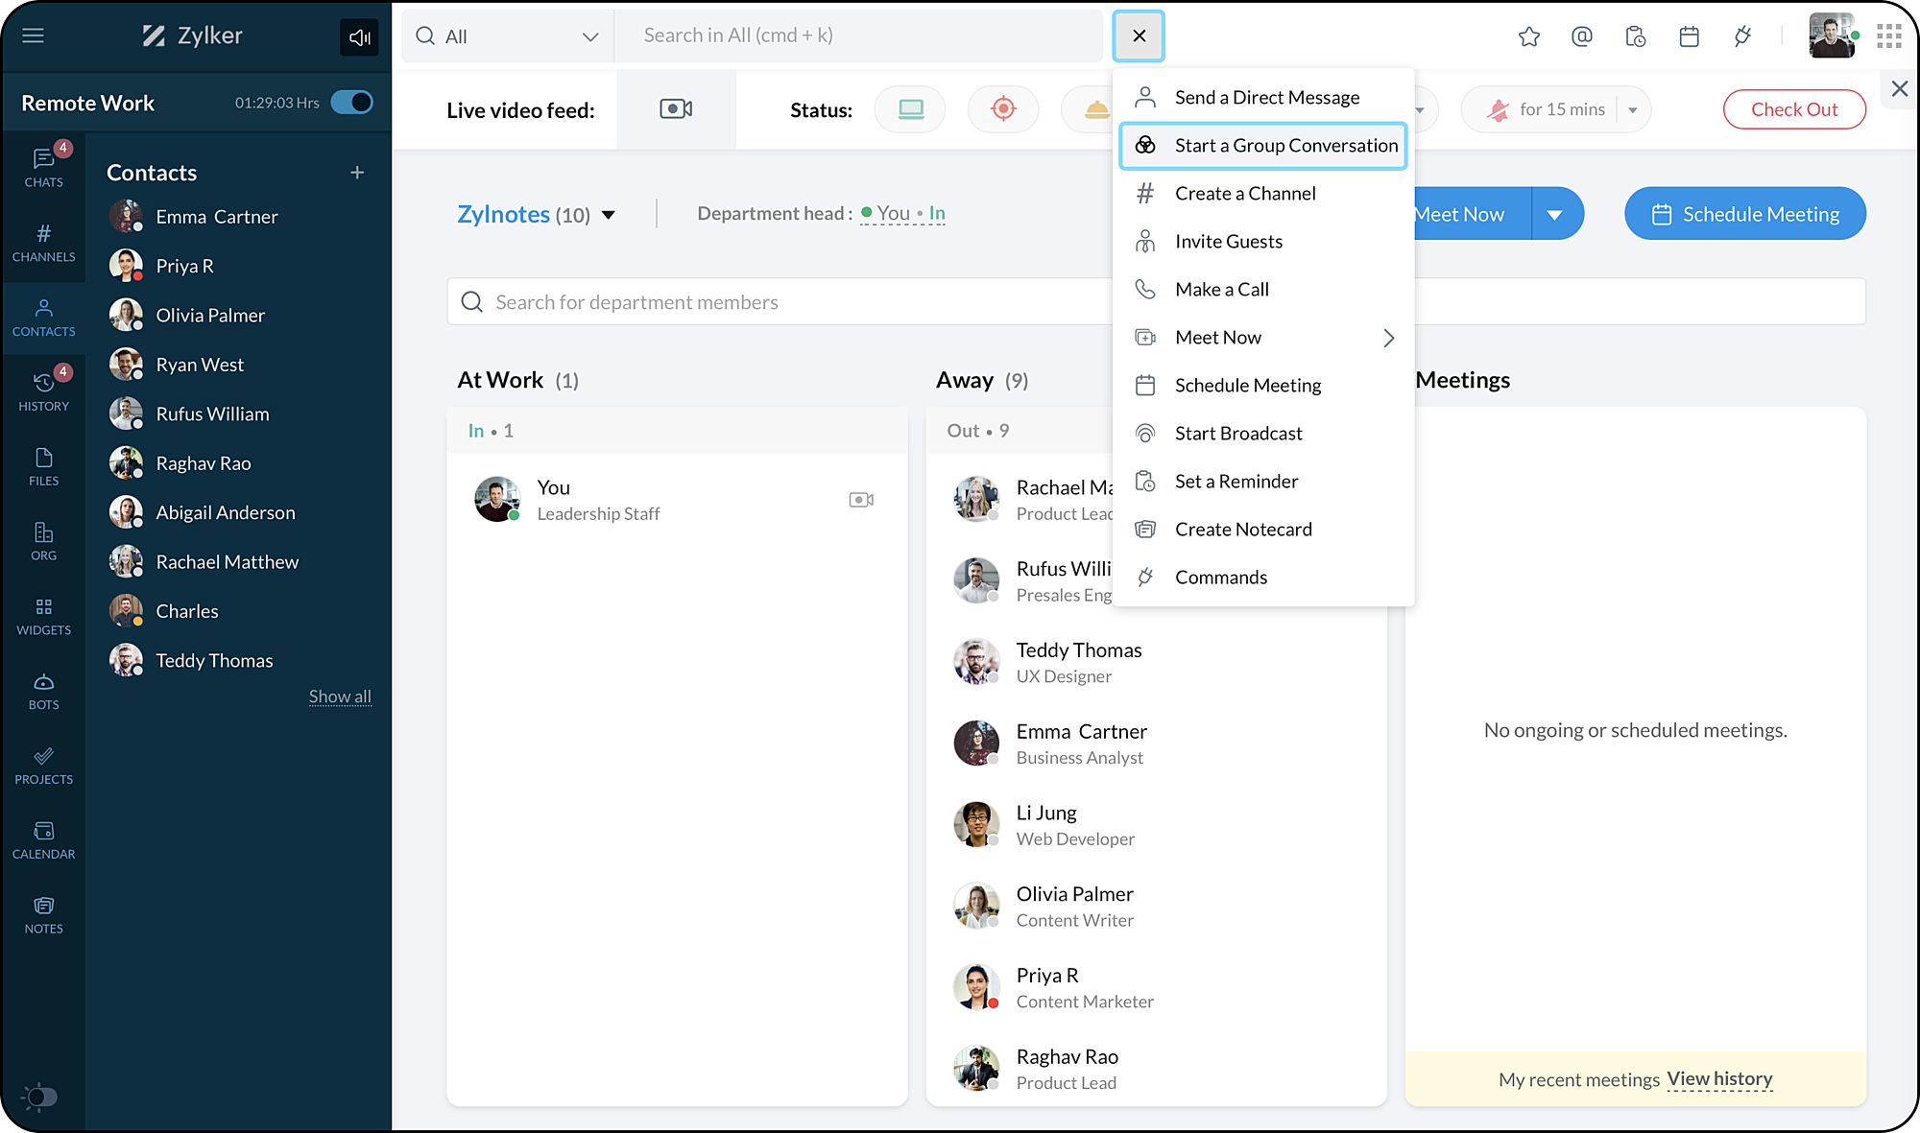Enable the At Work status indicator
1920x1133 pixels.
point(911,109)
